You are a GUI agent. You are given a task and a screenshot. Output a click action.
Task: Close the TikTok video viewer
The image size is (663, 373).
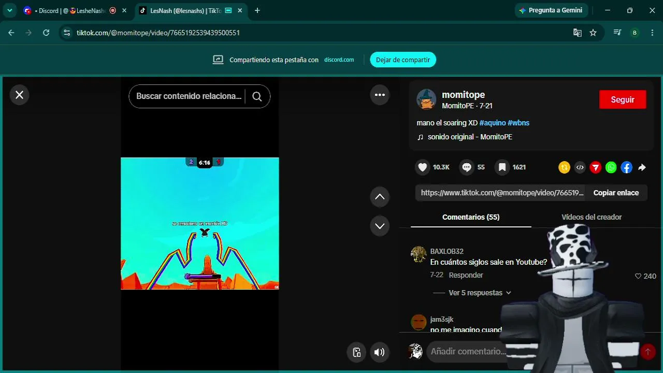click(x=19, y=95)
